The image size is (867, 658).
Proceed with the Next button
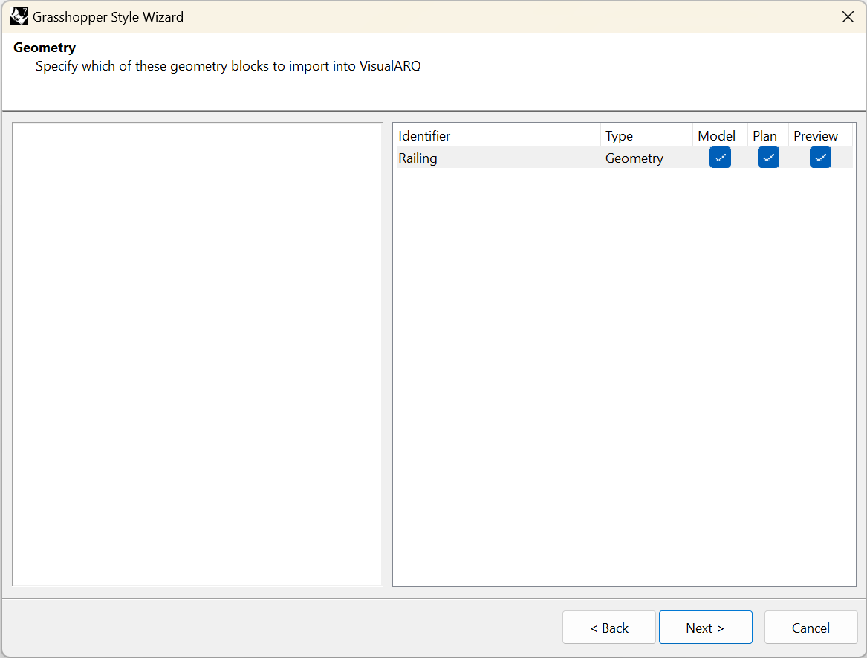coord(705,628)
